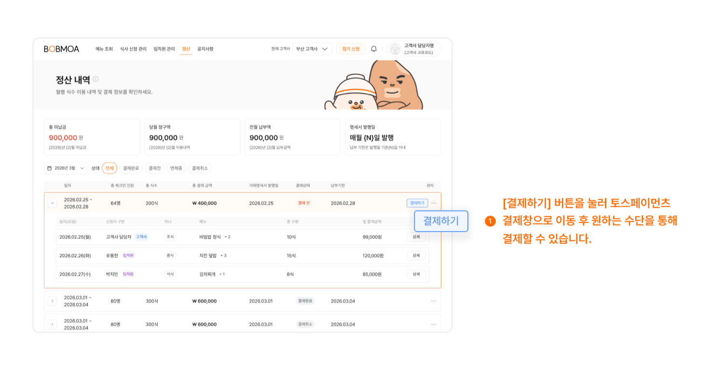Click the 120,000원 daily total
This screenshot has height=370, width=710.
click(x=372, y=255)
